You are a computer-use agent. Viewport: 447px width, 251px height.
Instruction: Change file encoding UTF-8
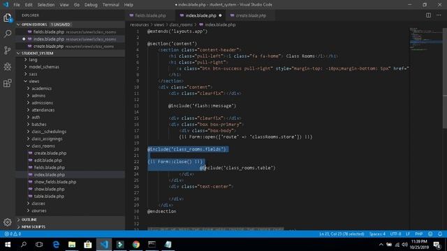[x=395, y=234]
